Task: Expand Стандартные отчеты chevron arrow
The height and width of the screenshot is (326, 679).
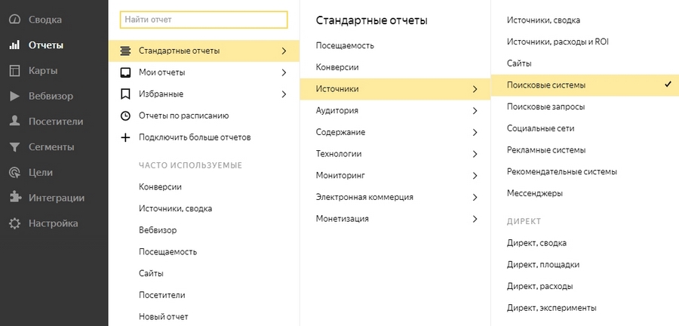Action: (284, 51)
